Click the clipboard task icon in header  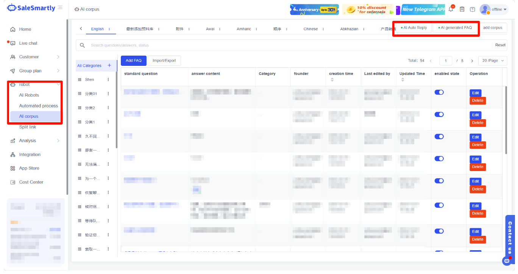pos(462,9)
